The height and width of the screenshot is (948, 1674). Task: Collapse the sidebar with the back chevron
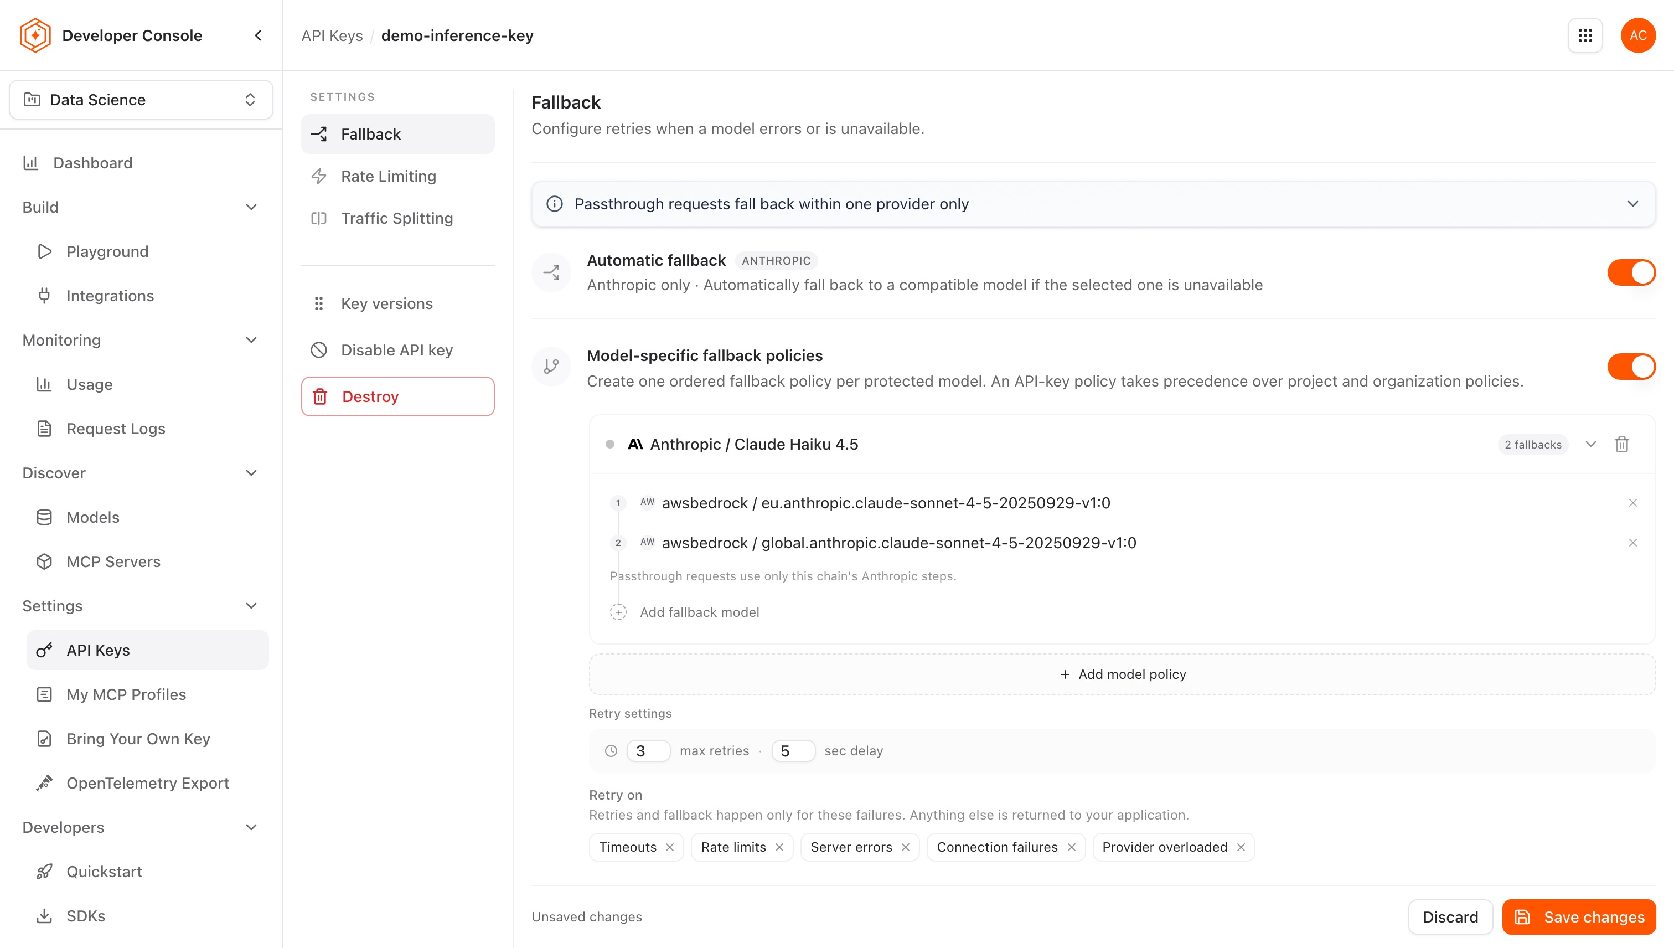click(x=259, y=35)
